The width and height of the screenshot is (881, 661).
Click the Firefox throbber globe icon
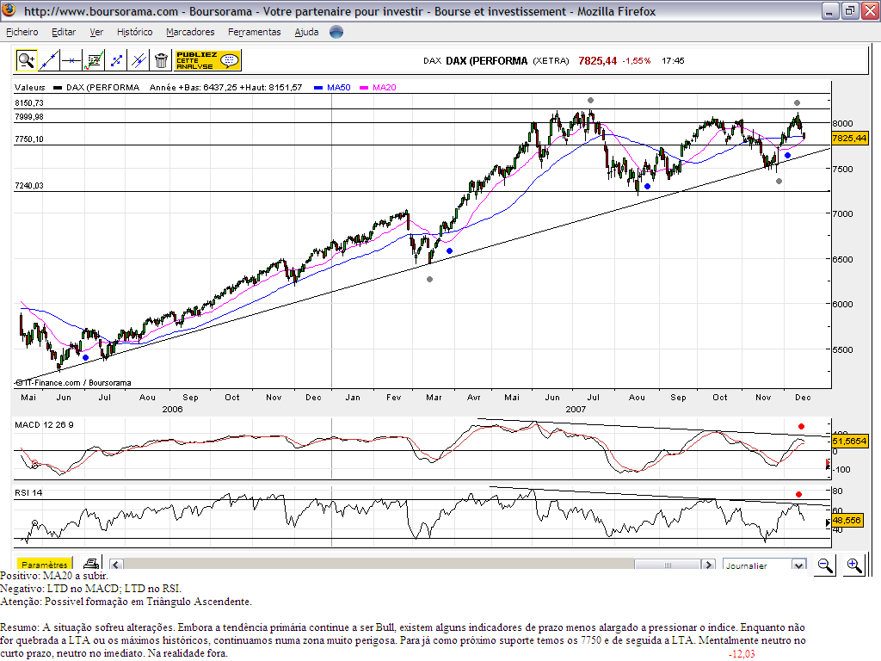(336, 32)
